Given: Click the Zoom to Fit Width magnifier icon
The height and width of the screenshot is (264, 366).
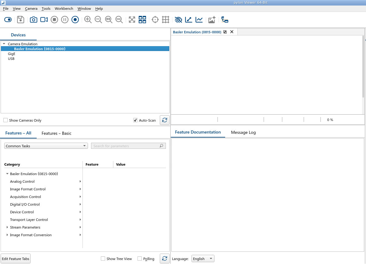Looking at the screenshot, I should (109, 20).
